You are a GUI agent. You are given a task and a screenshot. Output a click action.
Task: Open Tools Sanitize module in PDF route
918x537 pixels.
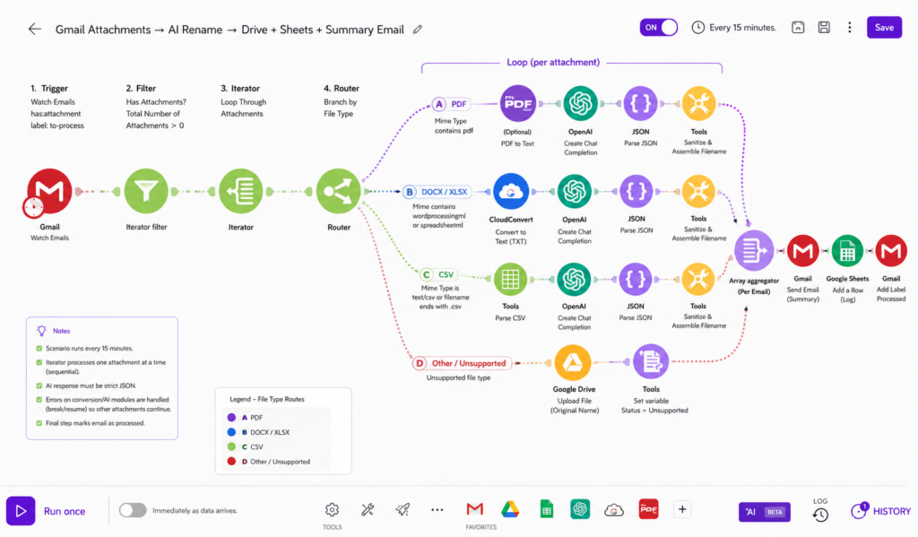698,104
